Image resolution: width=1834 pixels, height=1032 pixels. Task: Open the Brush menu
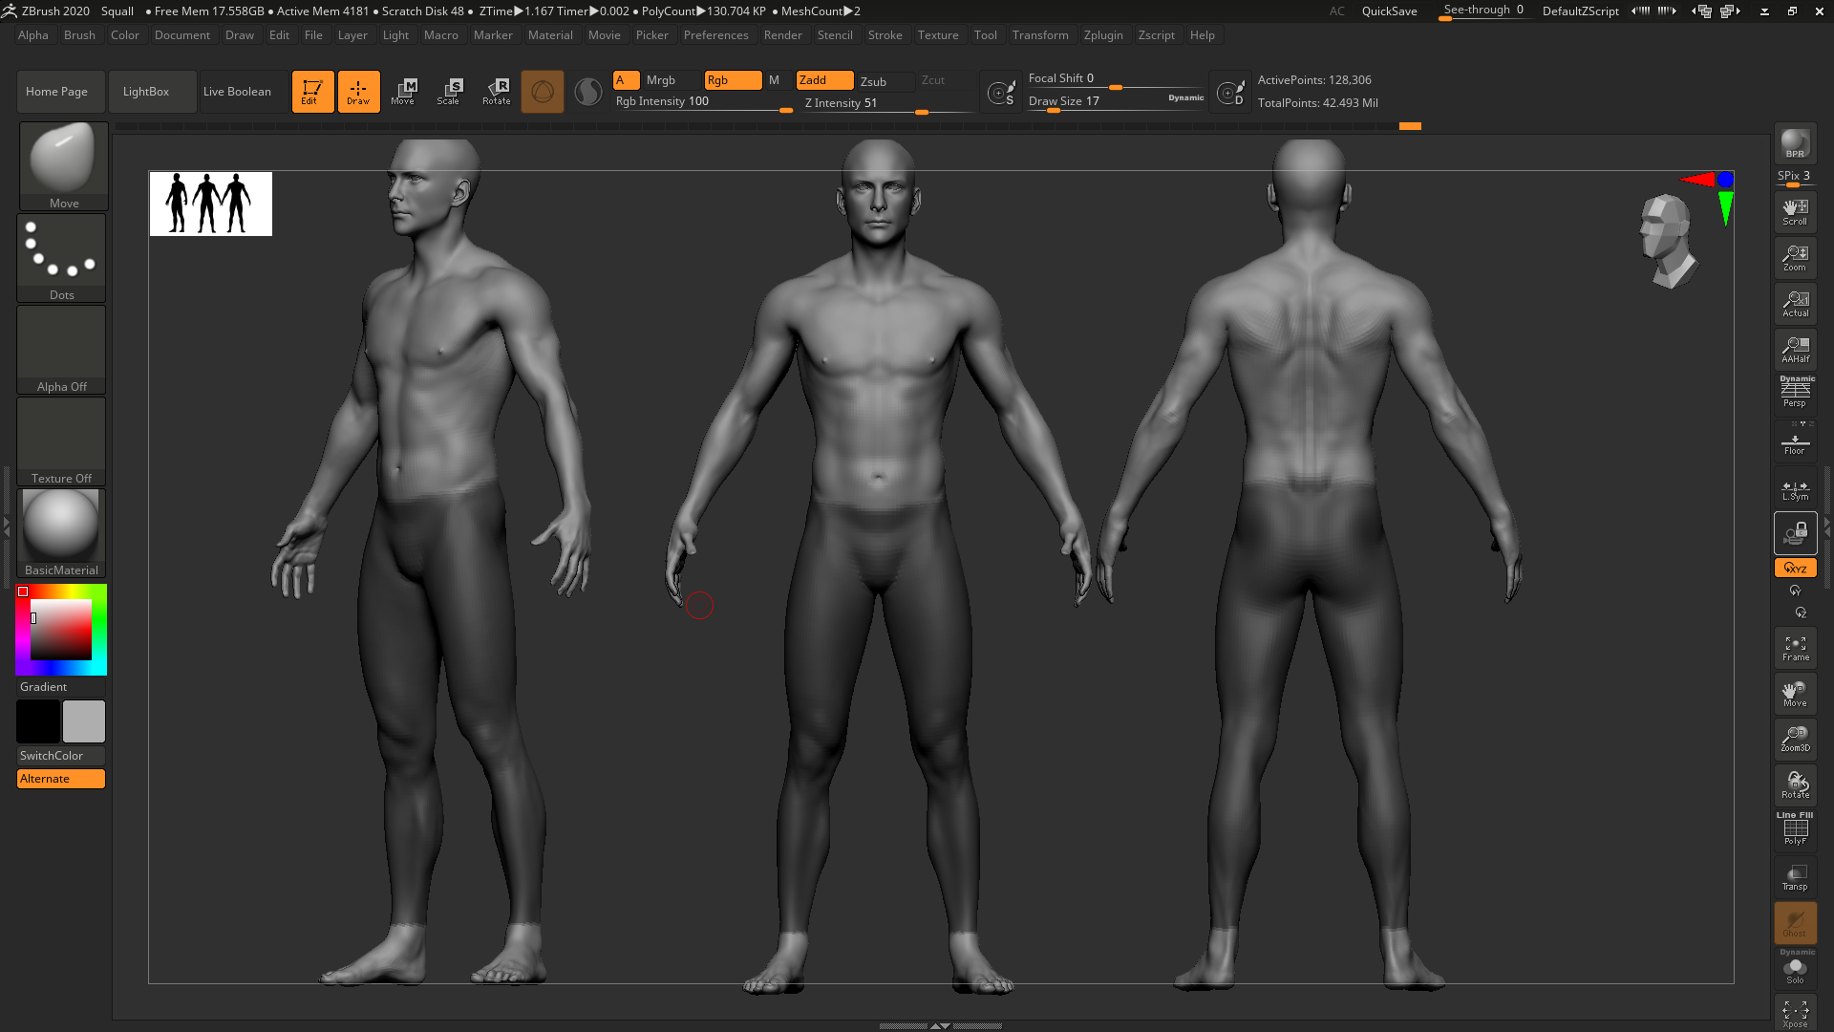tap(79, 35)
